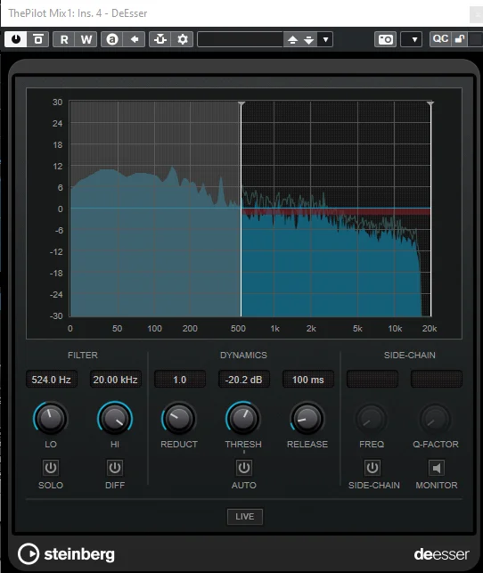Click the Steinberg logo

[66, 554]
